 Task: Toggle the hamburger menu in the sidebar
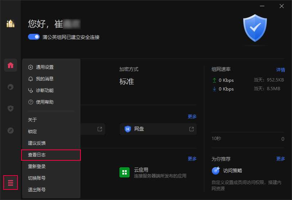(x=11, y=183)
